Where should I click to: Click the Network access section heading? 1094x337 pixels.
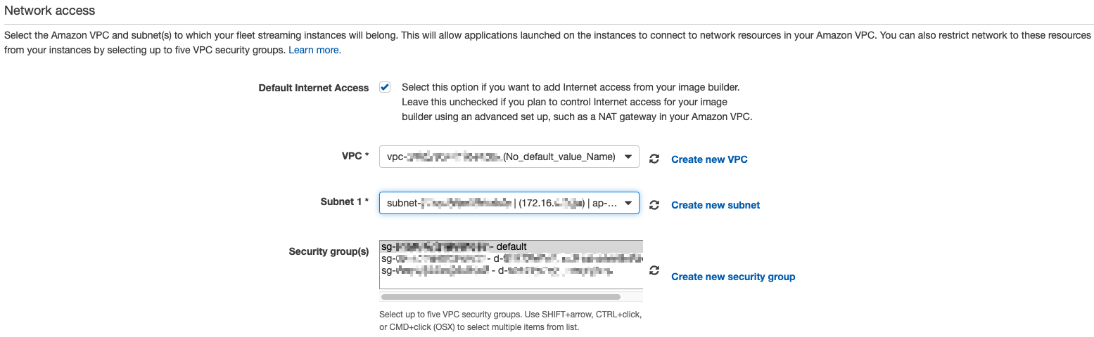point(50,11)
